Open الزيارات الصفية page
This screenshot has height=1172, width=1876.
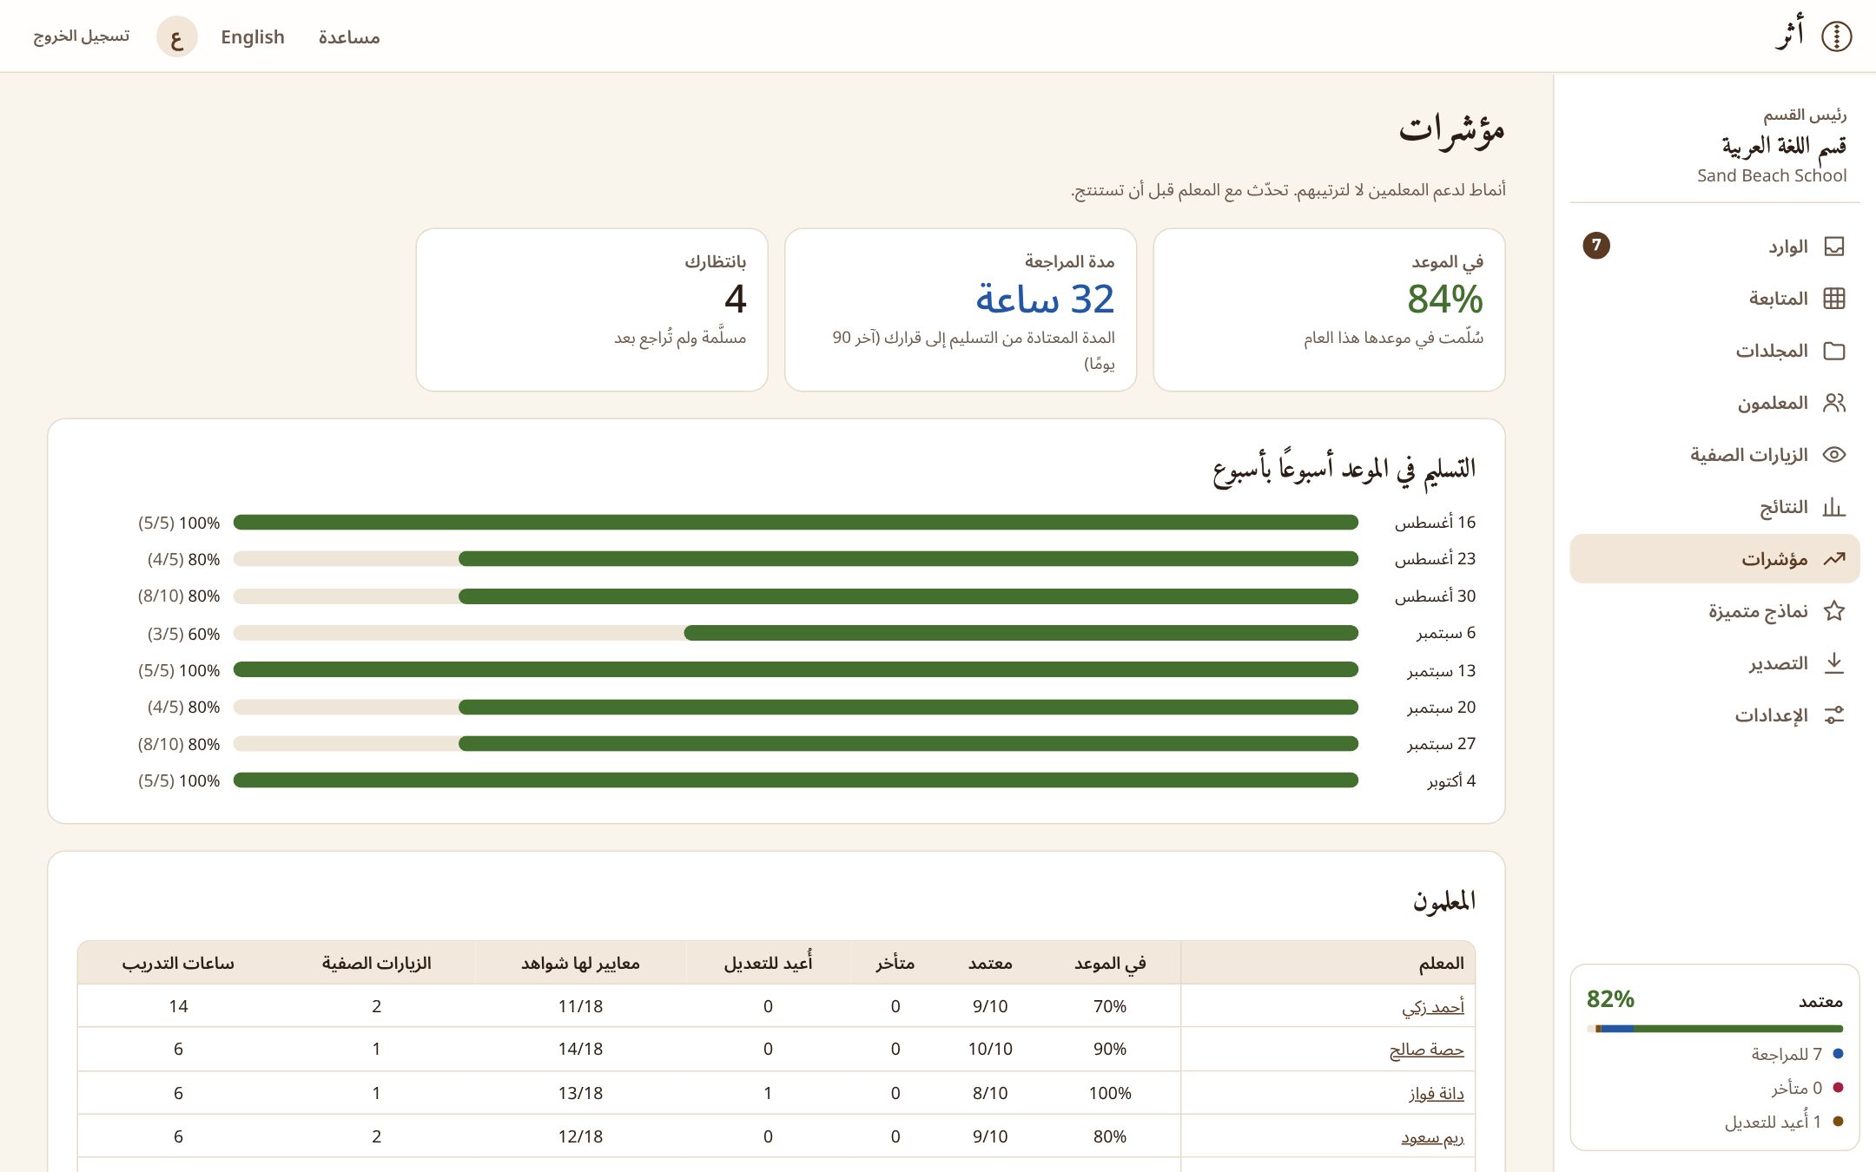(1714, 455)
